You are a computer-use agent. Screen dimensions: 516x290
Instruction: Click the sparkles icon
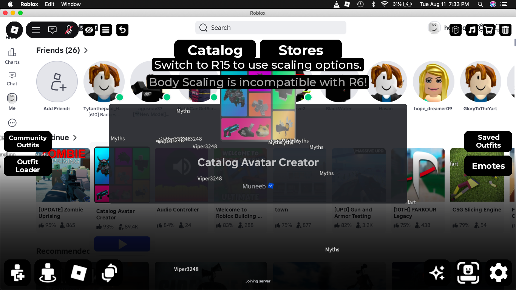click(x=437, y=272)
